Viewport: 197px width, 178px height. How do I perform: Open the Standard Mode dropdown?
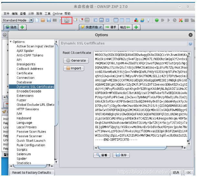tap(31, 20)
